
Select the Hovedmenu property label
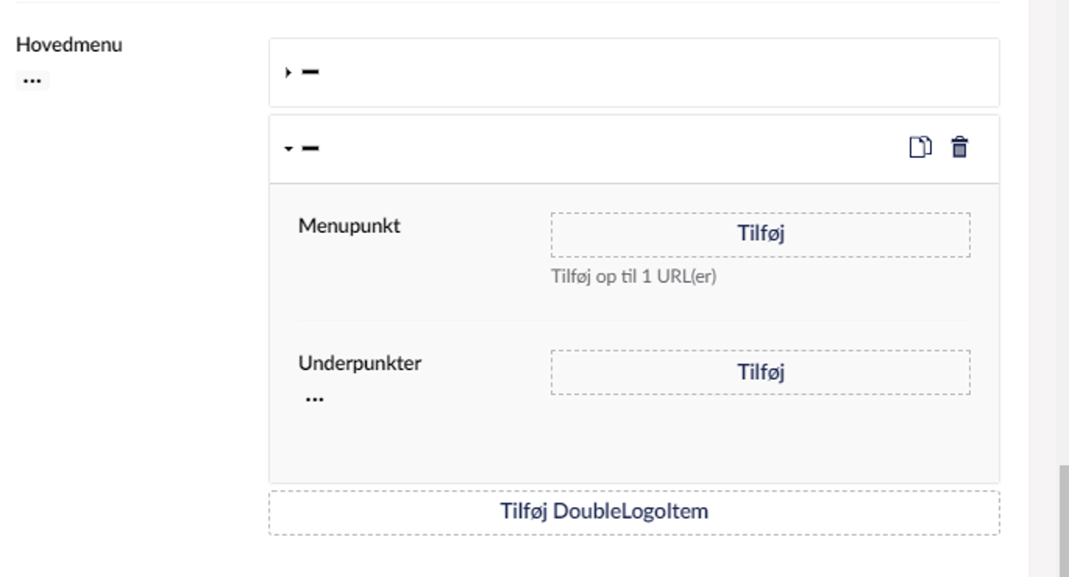coord(69,45)
